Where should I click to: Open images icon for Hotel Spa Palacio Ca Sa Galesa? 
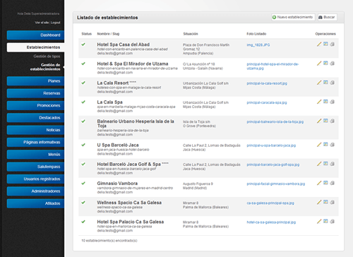325,221
